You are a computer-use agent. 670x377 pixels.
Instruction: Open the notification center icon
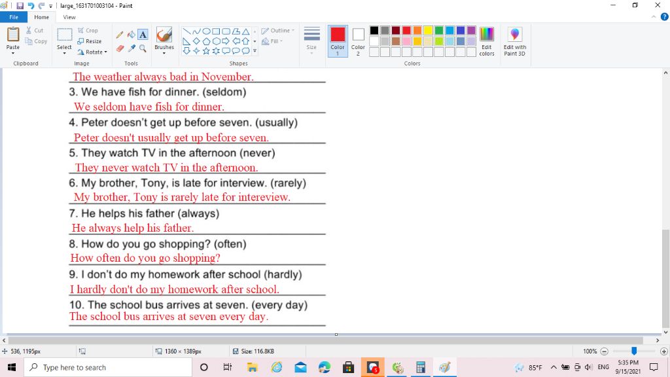coord(654,367)
